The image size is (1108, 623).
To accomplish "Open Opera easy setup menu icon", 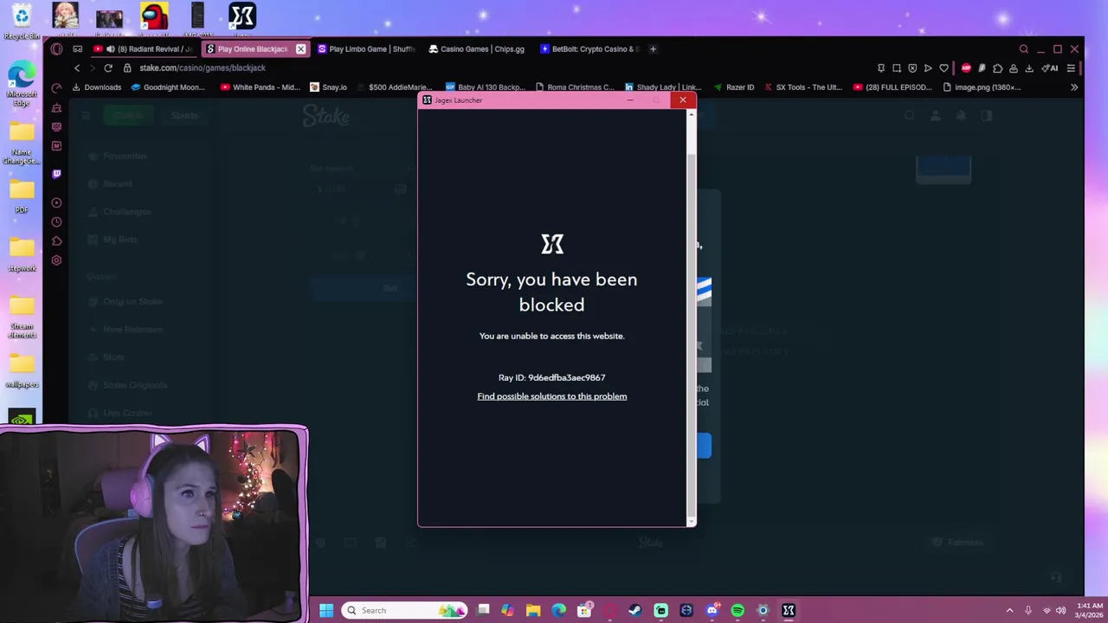I will pos(1071,68).
